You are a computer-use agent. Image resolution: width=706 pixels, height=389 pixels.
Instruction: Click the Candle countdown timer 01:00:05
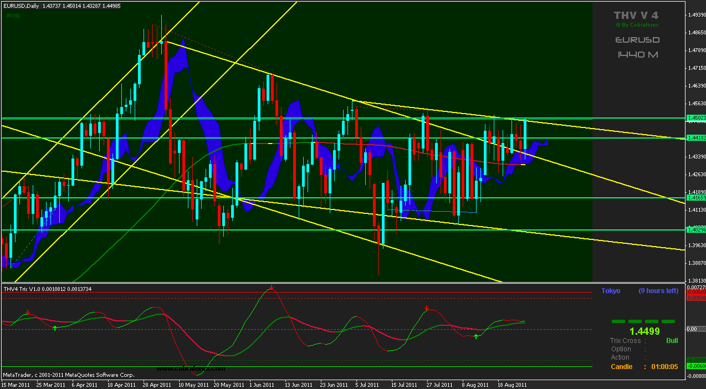(x=663, y=367)
